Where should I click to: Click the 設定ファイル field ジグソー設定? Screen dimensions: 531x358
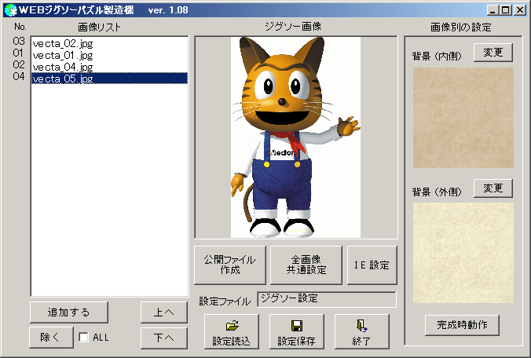pos(327,299)
